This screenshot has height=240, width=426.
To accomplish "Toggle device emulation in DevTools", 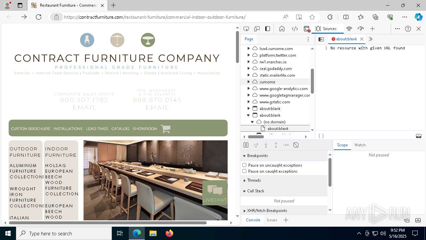I will click(257, 29).
